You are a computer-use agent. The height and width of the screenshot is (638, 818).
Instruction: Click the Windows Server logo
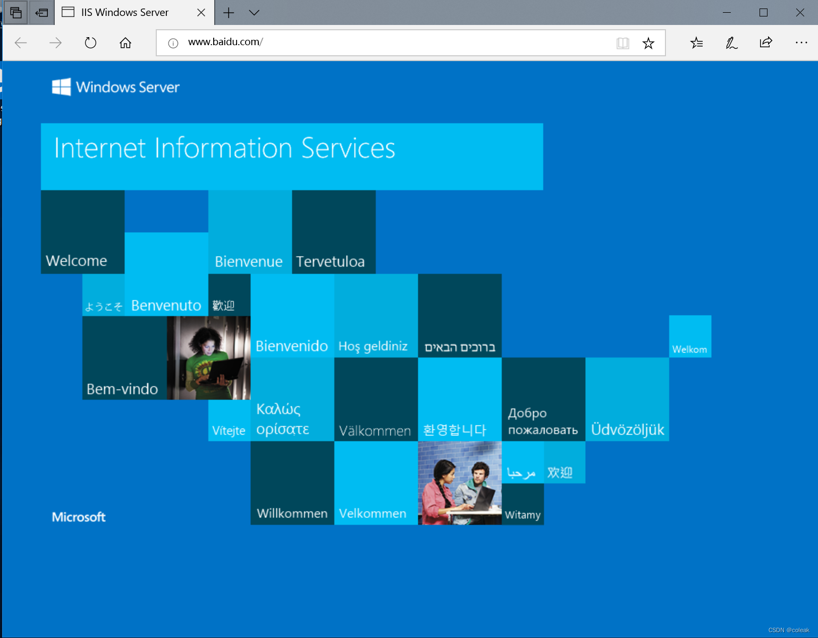coord(116,87)
